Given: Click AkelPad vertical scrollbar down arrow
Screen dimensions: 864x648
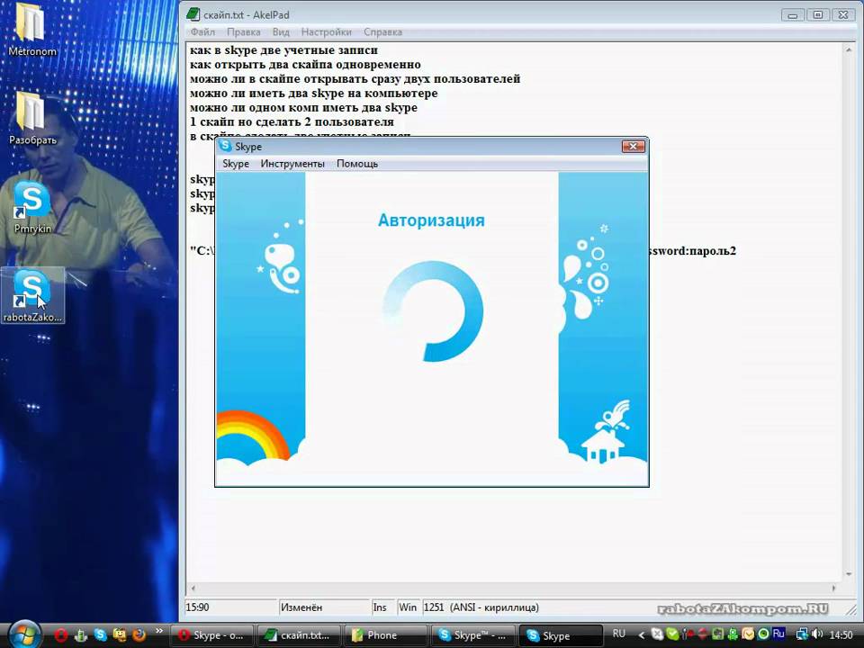Looking at the screenshot, I should (x=849, y=575).
